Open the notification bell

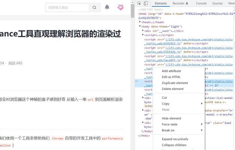[107, 7]
